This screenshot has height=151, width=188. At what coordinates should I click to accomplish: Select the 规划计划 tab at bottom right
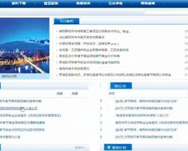pyautogui.click(x=118, y=147)
